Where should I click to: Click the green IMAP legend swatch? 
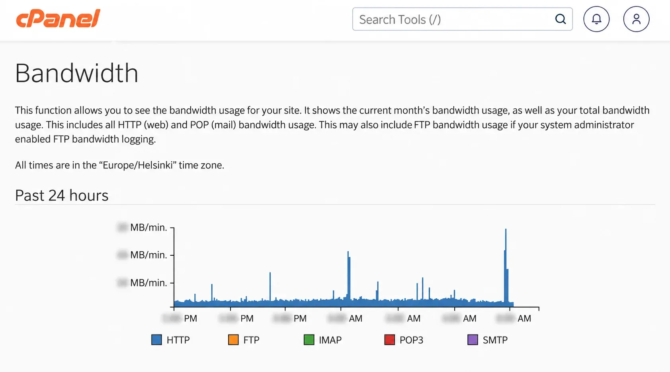pos(309,340)
